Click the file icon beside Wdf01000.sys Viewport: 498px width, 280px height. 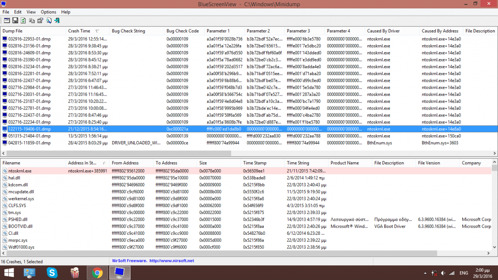[5, 247]
